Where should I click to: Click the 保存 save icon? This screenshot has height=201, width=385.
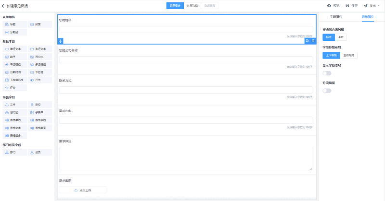(x=347, y=6)
